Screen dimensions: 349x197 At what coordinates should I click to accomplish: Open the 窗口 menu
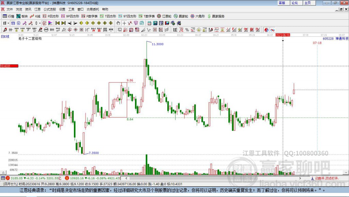point(80,9)
